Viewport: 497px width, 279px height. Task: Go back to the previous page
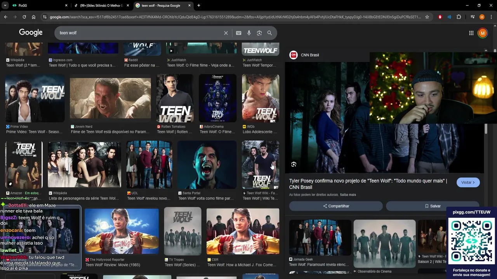pyautogui.click(x=5, y=17)
